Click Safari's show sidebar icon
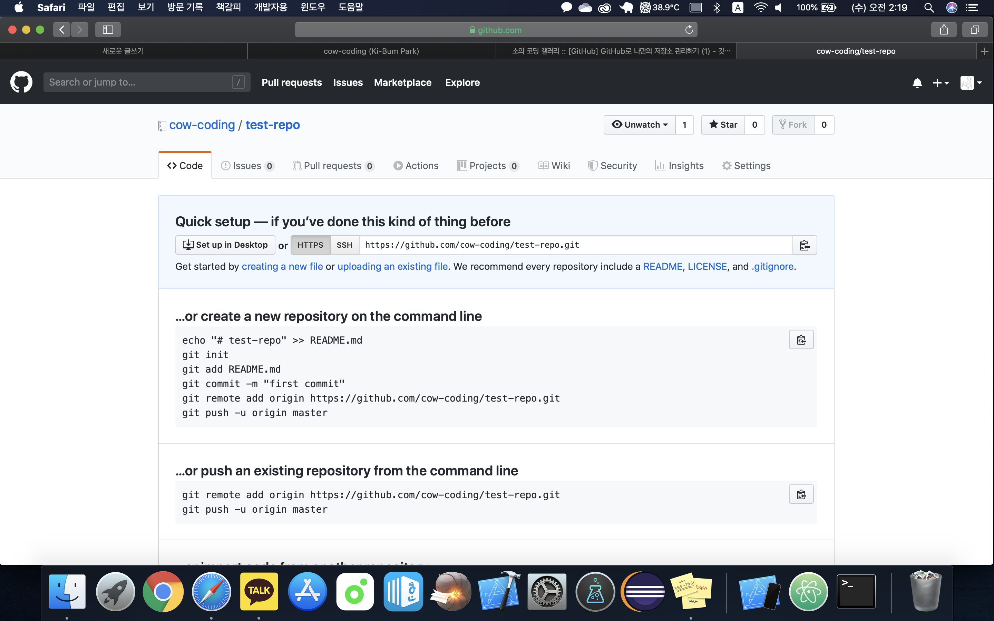Image resolution: width=994 pixels, height=621 pixels. [x=108, y=30]
